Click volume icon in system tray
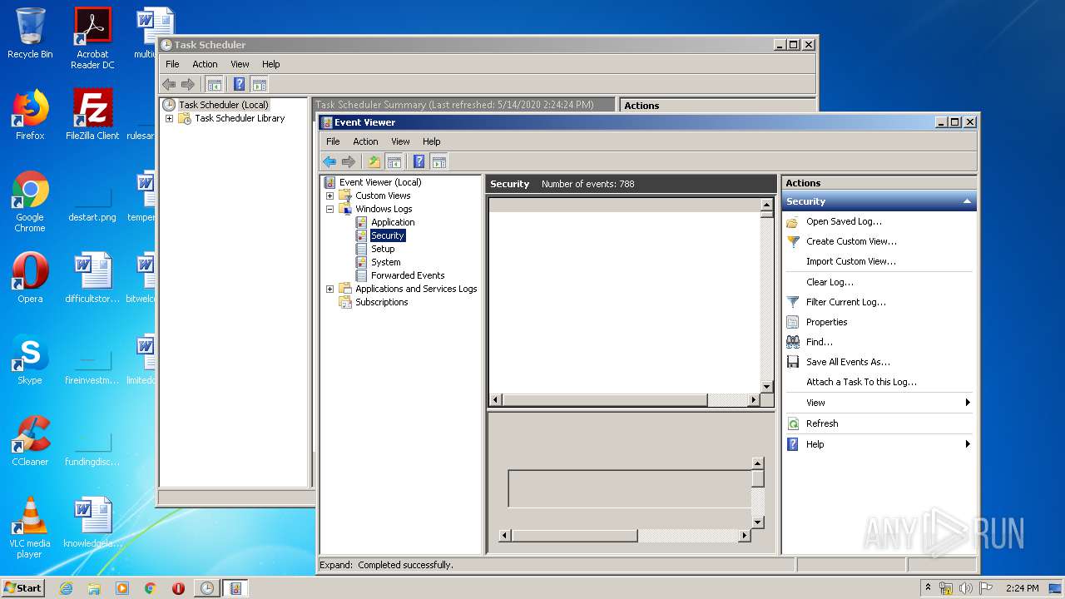 966,588
